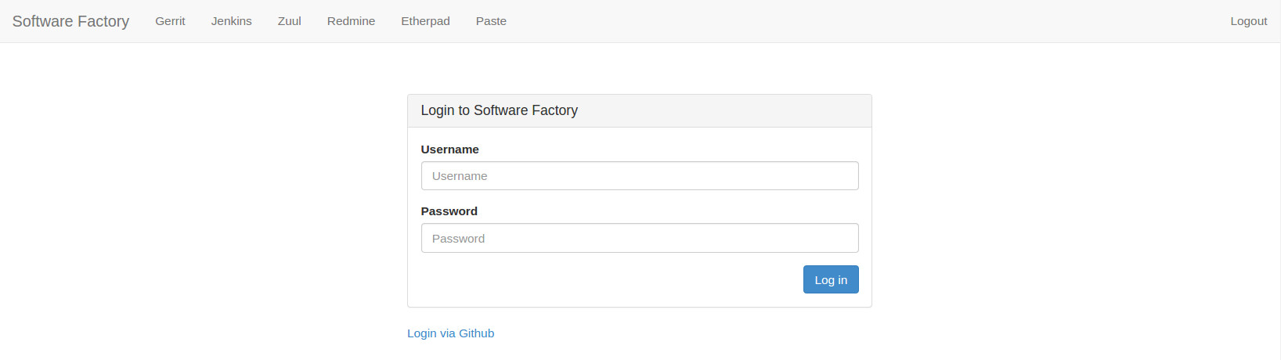Switch to the Etherpad page
The image size is (1281, 360).
point(425,21)
